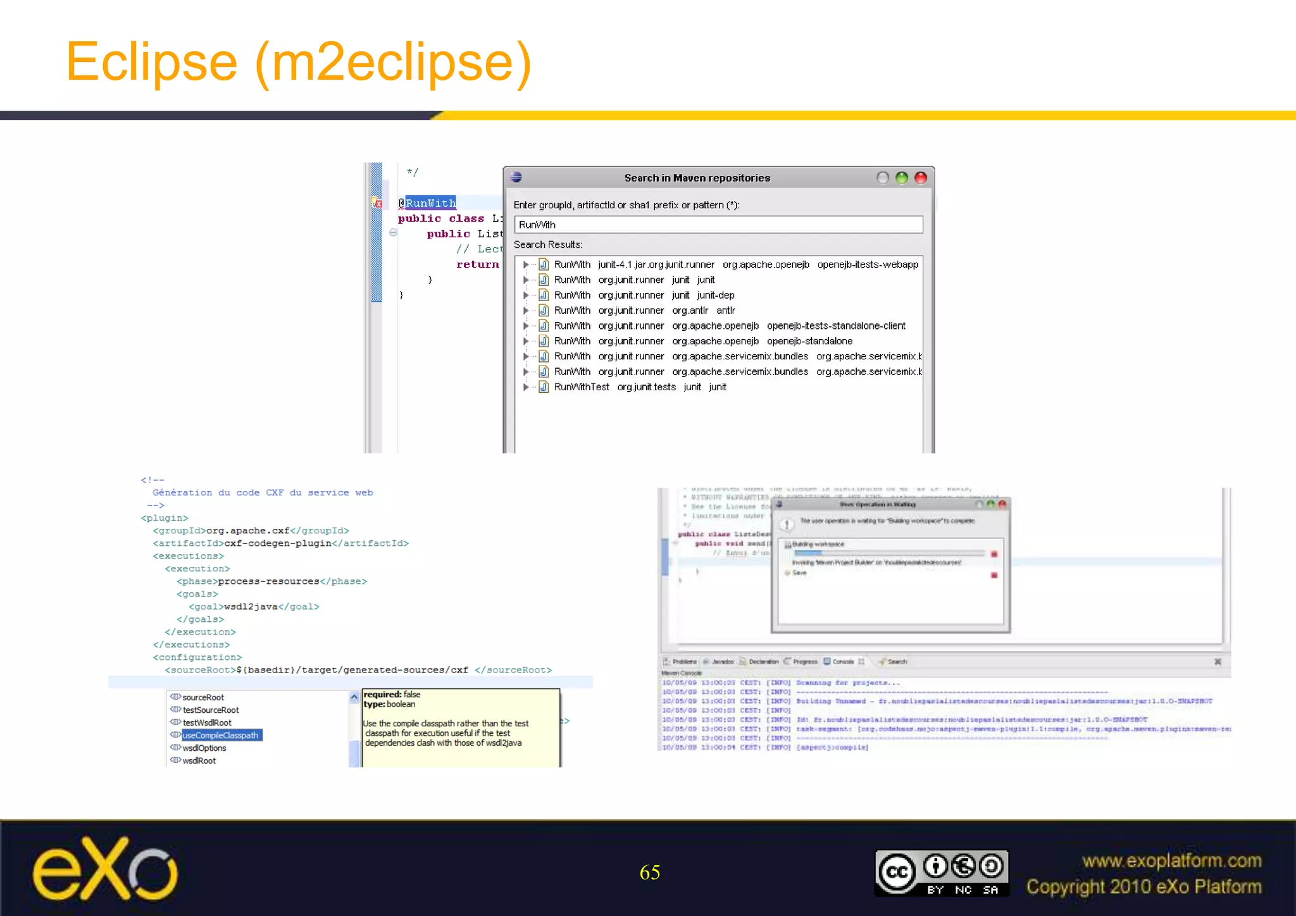Switch to the Declaration tab
This screenshot has height=916, width=1296.
coord(759,662)
